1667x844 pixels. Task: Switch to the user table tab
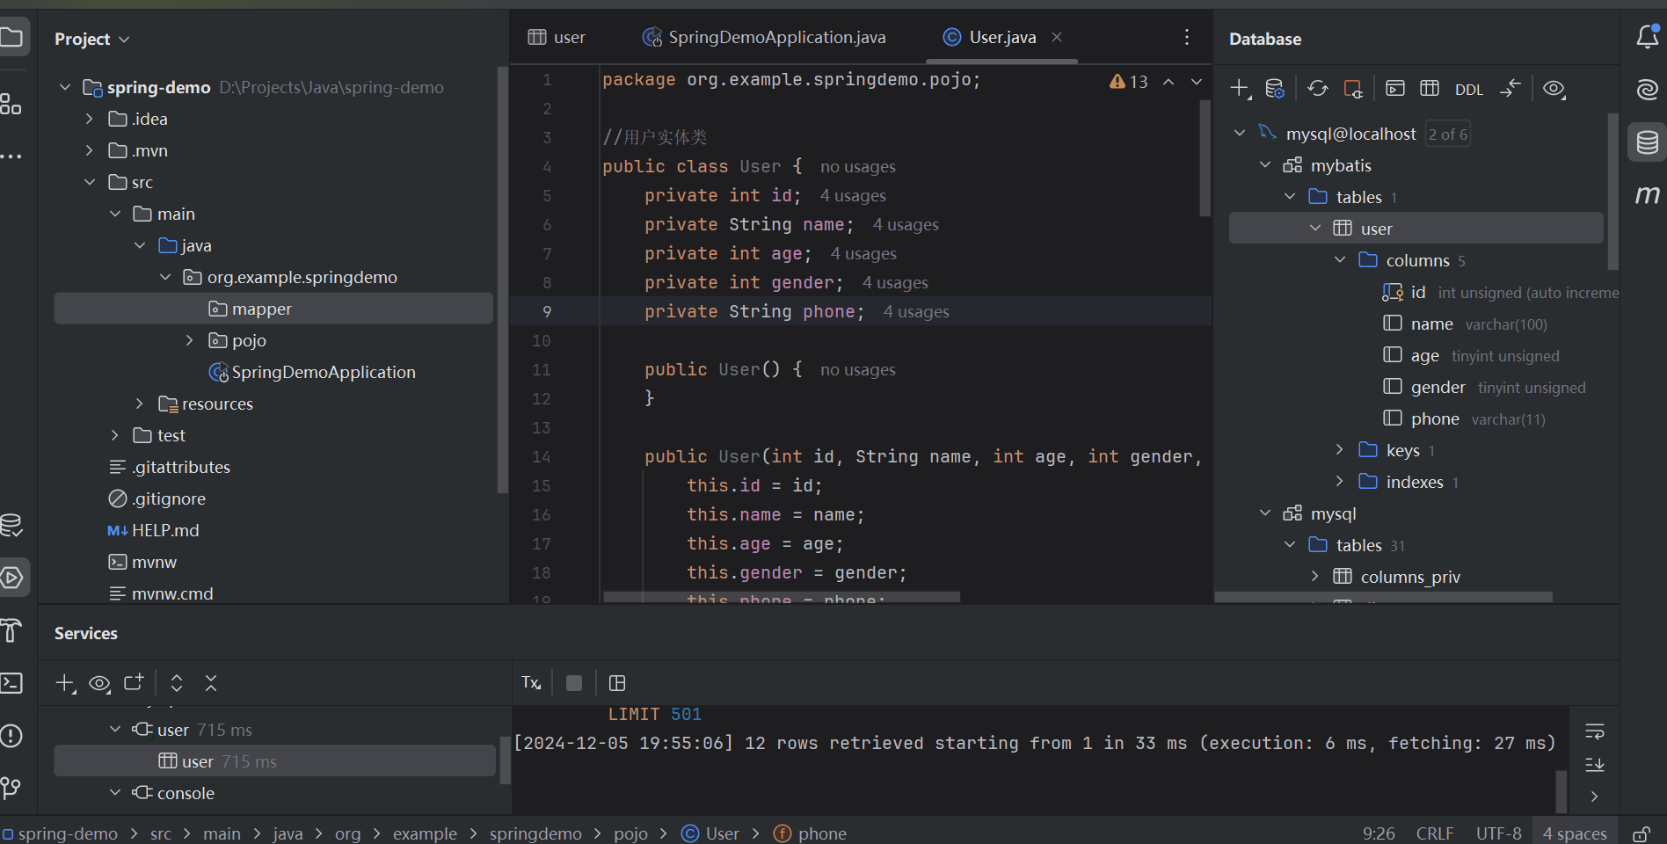pyautogui.click(x=557, y=37)
